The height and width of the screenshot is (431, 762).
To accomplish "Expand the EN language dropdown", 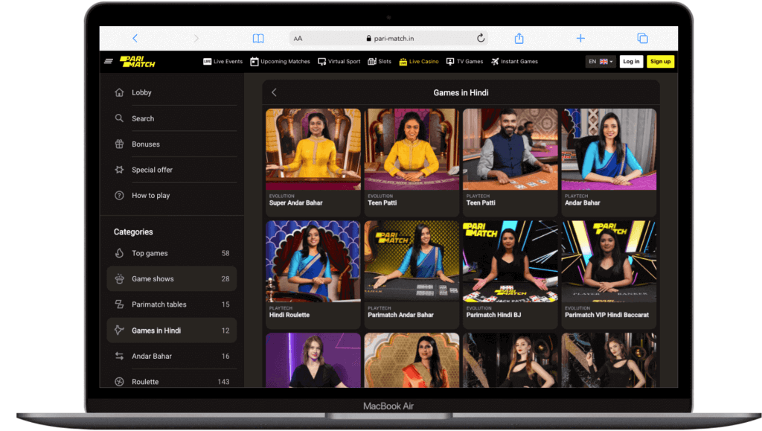I will coord(601,61).
